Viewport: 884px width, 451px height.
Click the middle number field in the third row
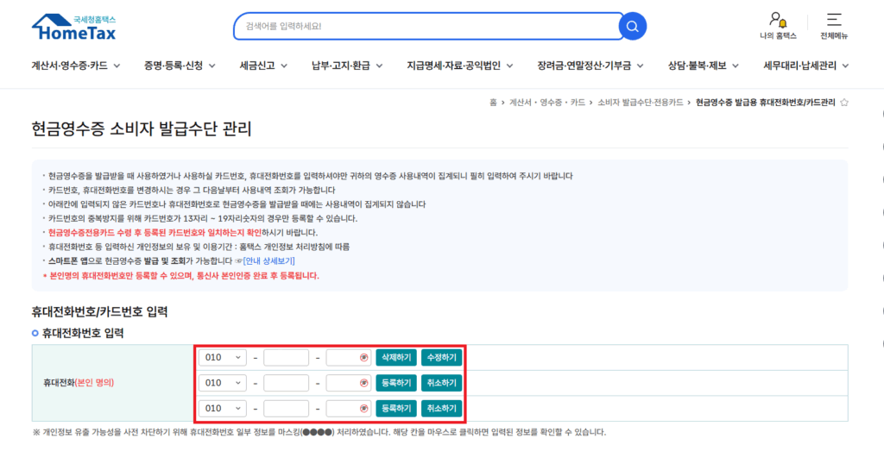[287, 408]
